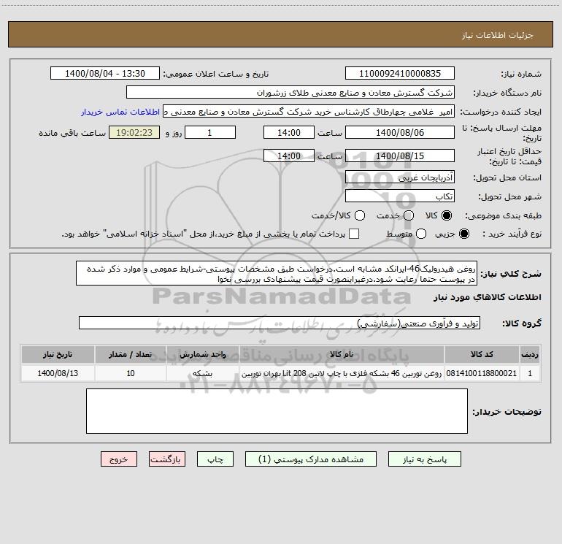Click the price validity date 1400/08/15
The height and width of the screenshot is (544, 562).
coord(400,156)
